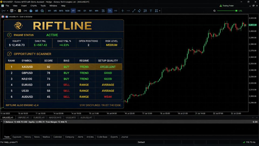Open the Window menu
259x146 pixels.
point(53,6)
